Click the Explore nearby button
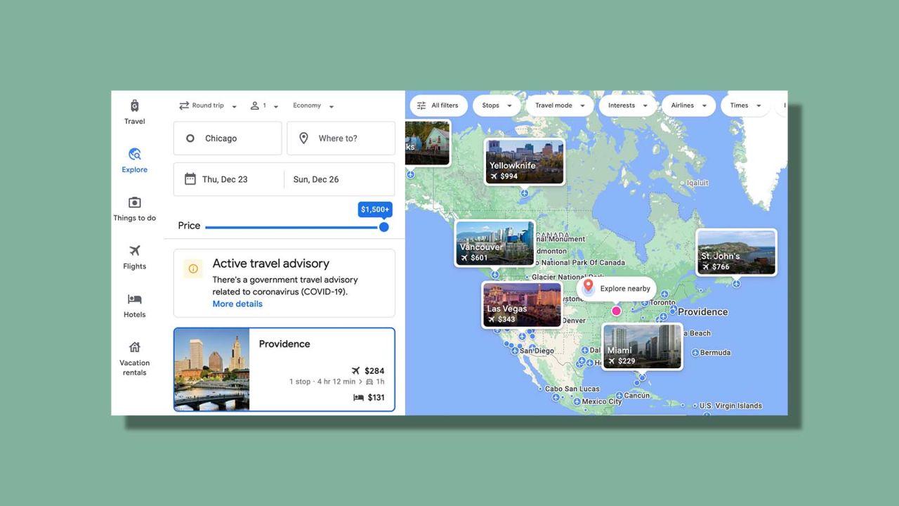 click(617, 288)
